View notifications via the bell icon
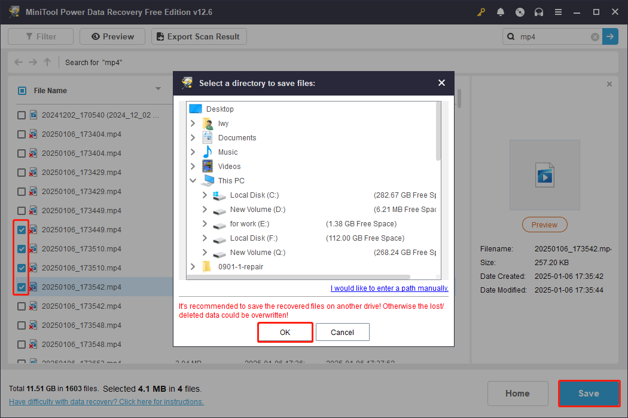 point(501,12)
